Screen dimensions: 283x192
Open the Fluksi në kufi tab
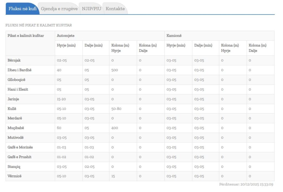tap(22, 9)
